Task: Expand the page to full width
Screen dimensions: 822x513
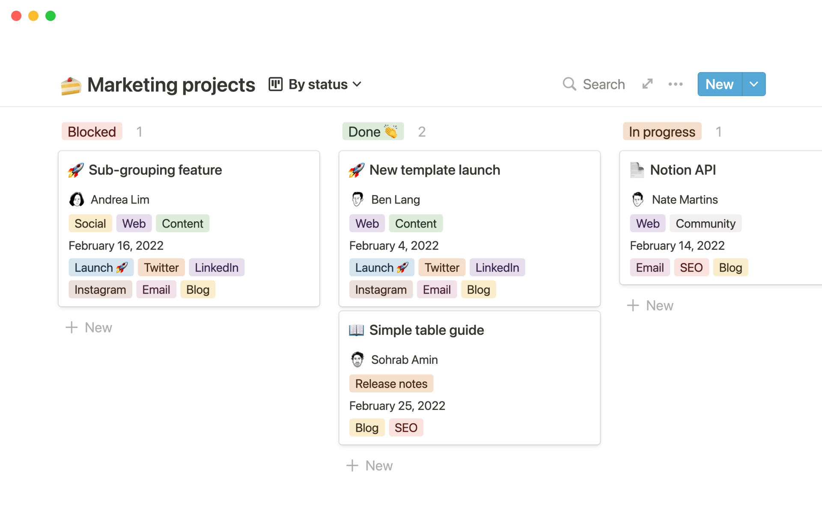Action: pyautogui.click(x=647, y=84)
